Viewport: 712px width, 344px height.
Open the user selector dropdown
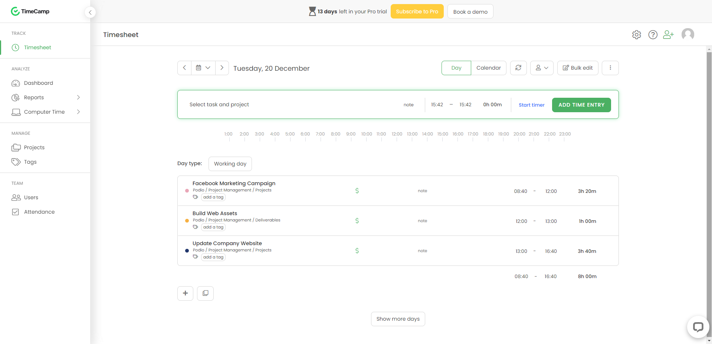tap(542, 68)
